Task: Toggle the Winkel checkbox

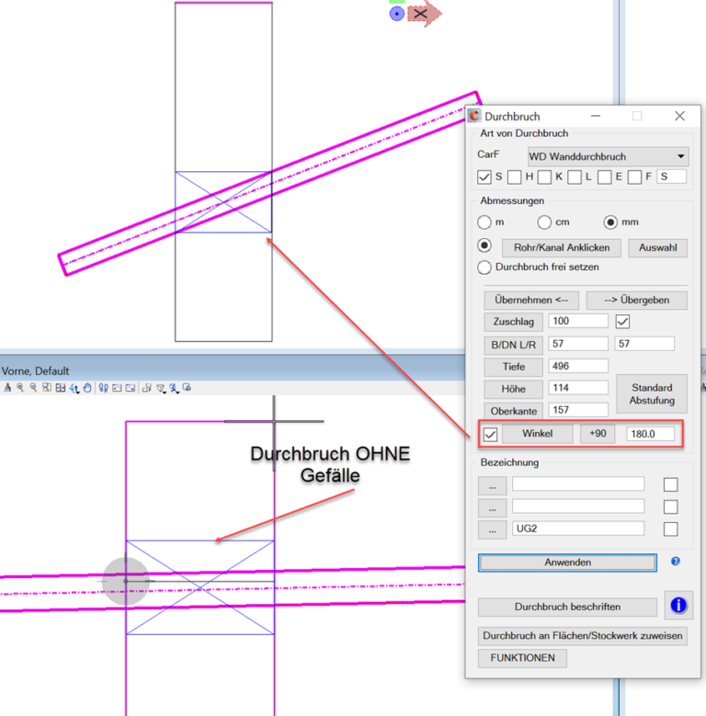Action: click(491, 434)
